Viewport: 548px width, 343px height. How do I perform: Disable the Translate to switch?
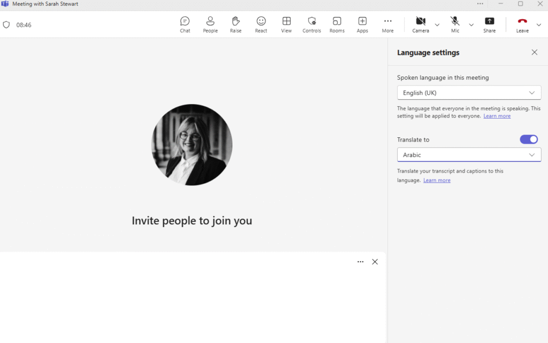coord(529,139)
